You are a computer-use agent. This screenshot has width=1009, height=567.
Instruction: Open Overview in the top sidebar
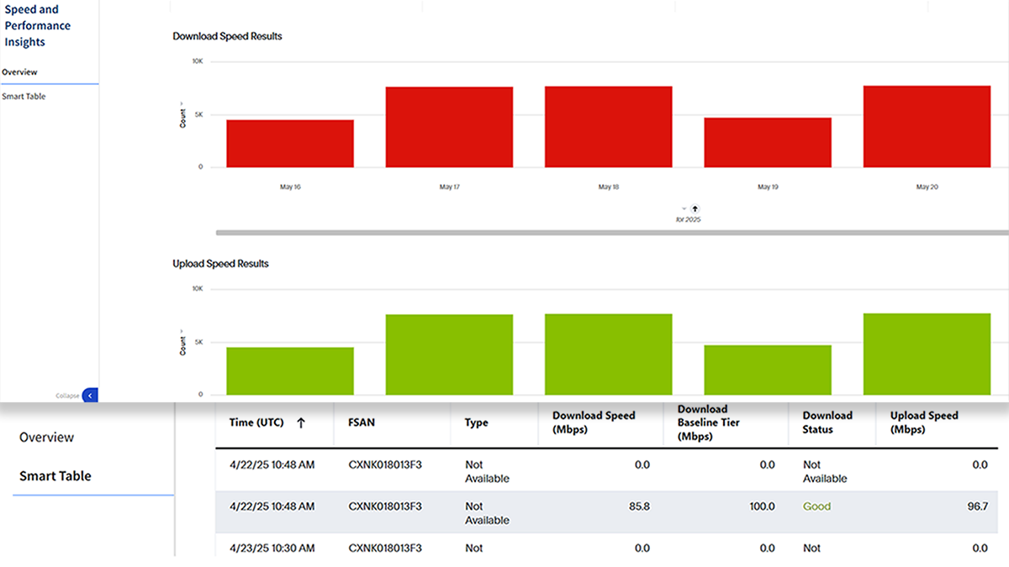tap(19, 72)
